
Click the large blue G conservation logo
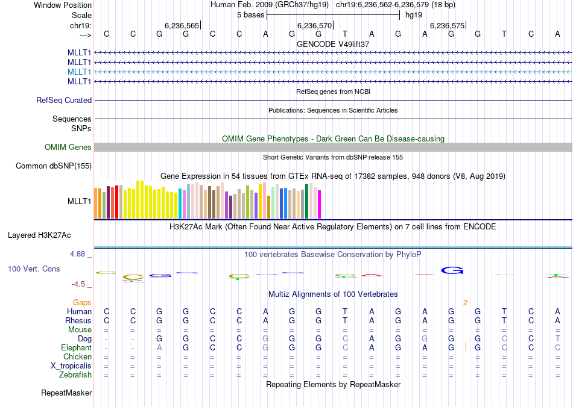click(x=452, y=270)
